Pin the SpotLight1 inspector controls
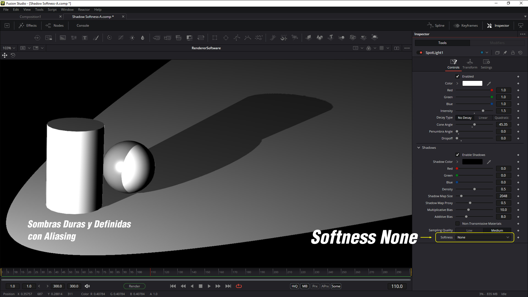The width and height of the screenshot is (528, 297). point(505,53)
